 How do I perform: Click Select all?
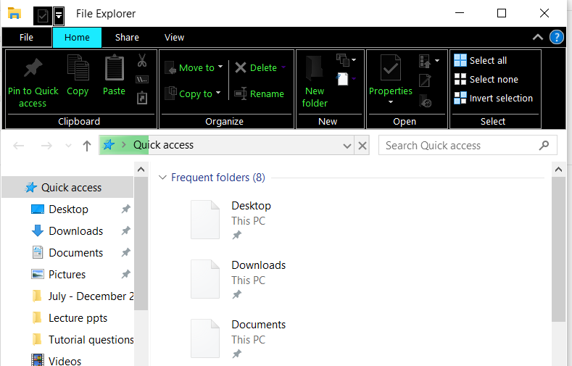481,60
